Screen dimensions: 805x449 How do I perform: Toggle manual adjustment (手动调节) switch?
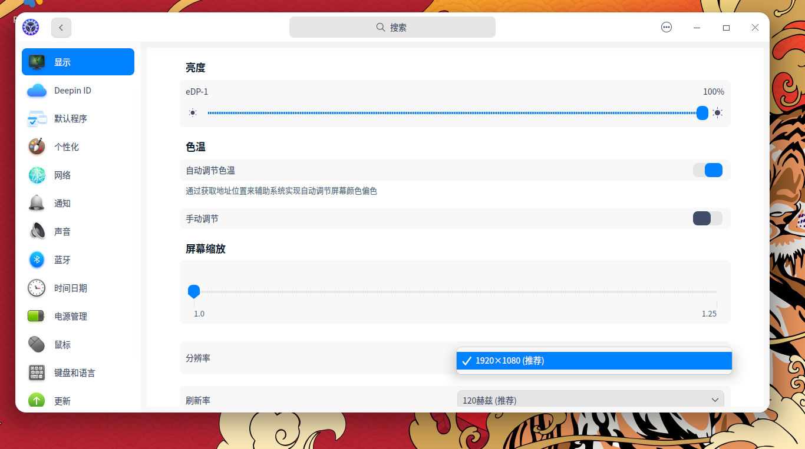click(708, 218)
